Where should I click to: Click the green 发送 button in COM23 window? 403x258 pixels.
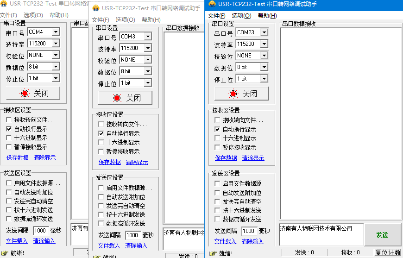(x=382, y=235)
